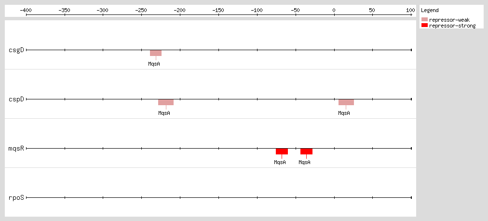Click the -250 ruler label
This screenshot has height=221, width=488.
[x=141, y=10]
